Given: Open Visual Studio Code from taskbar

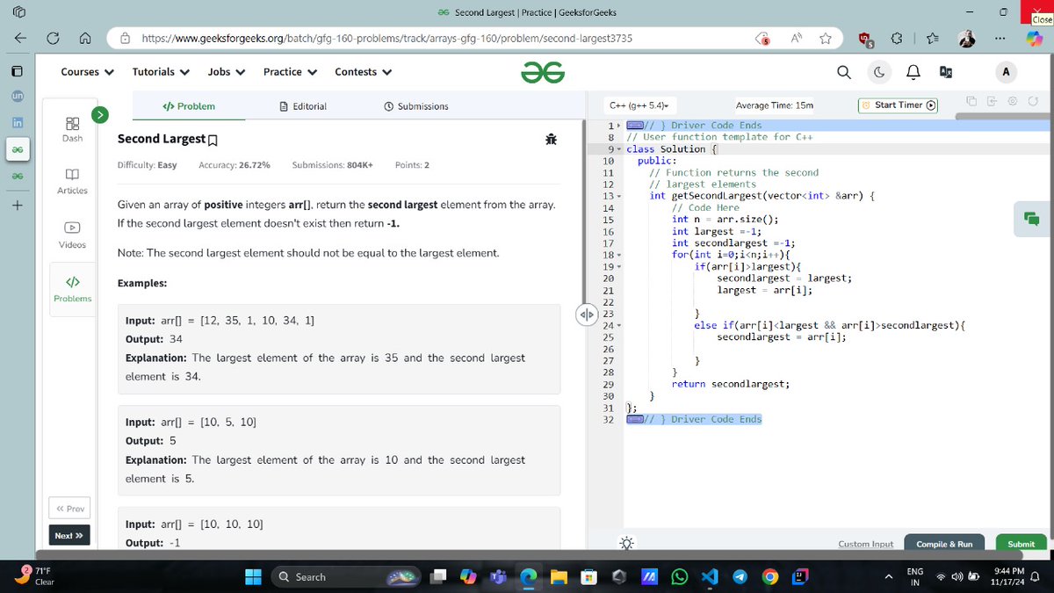Looking at the screenshot, I should (710, 577).
